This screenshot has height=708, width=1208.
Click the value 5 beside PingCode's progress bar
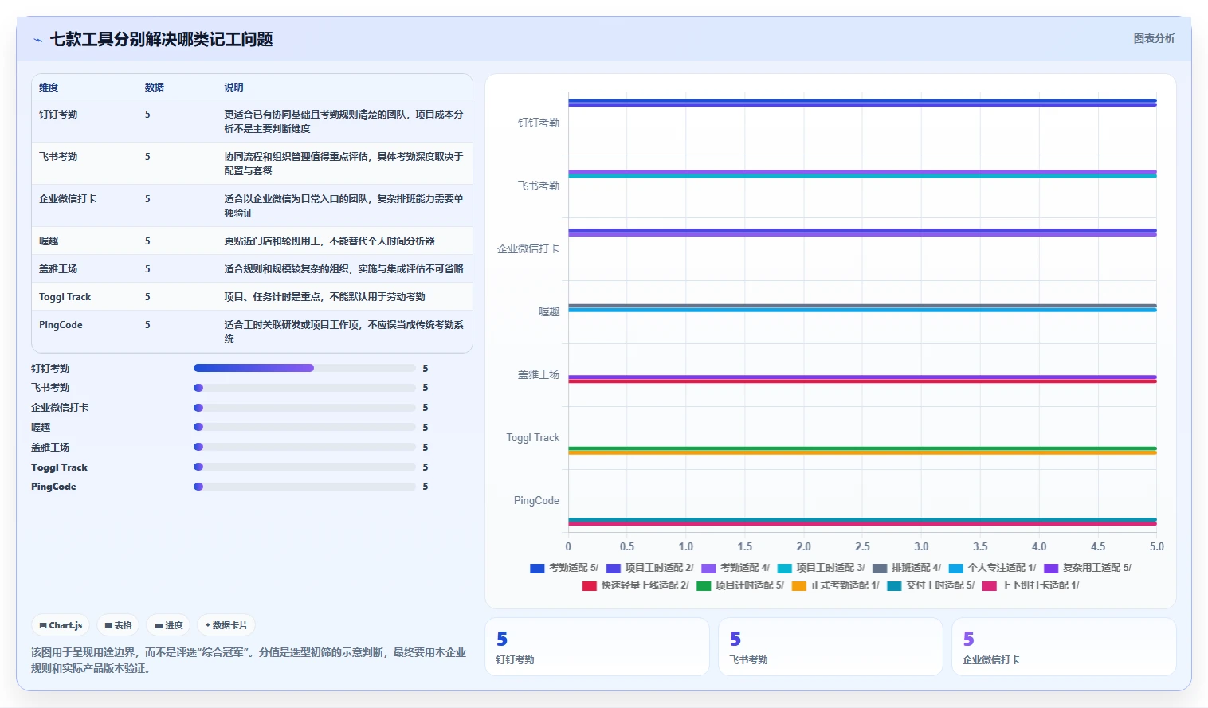(x=426, y=487)
